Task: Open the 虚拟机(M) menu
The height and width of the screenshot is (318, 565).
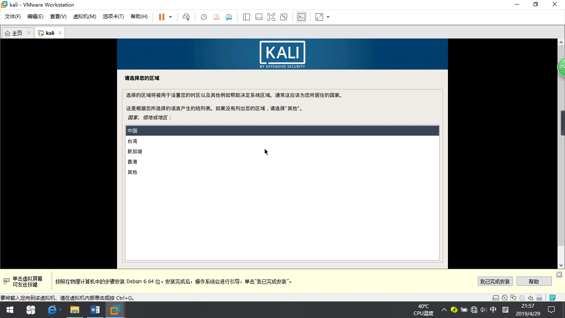Action: [85, 17]
